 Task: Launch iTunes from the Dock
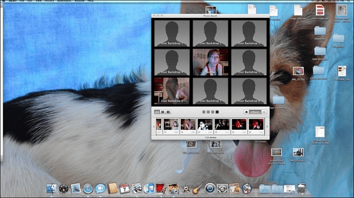coord(149,188)
